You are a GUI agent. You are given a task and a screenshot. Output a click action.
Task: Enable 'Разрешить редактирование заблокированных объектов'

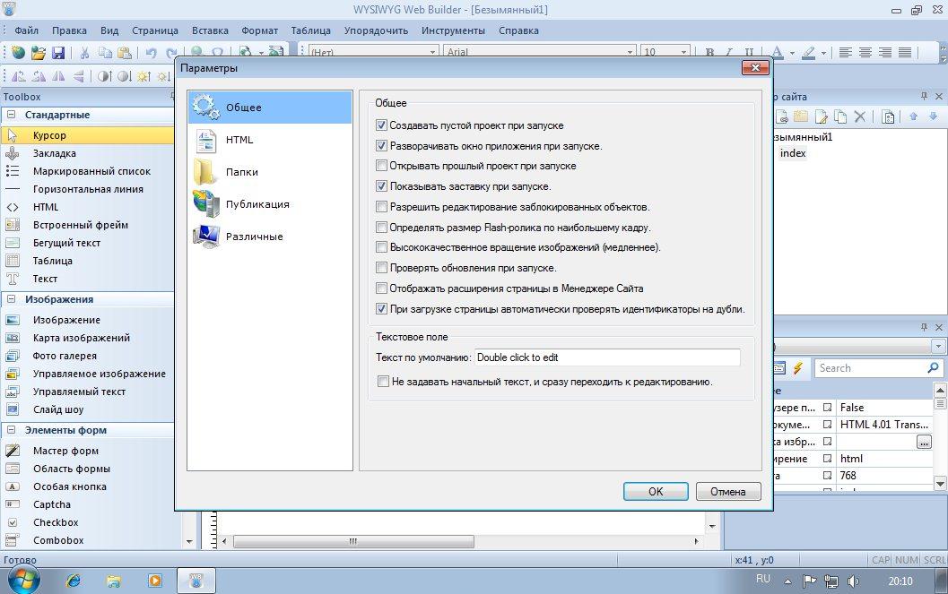pos(381,206)
